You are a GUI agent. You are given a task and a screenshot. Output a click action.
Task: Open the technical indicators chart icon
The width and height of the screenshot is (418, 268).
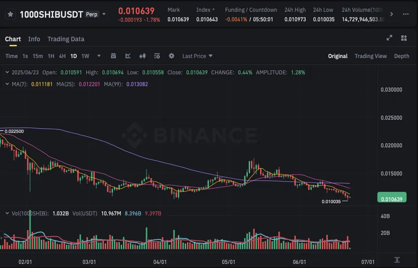point(128,56)
